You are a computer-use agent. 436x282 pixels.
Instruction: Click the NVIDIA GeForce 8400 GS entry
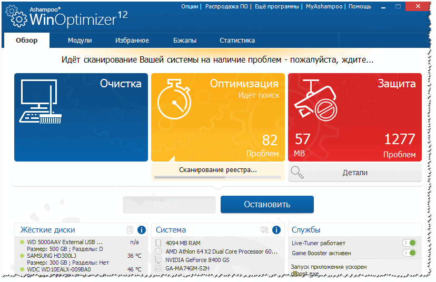pos(197,260)
